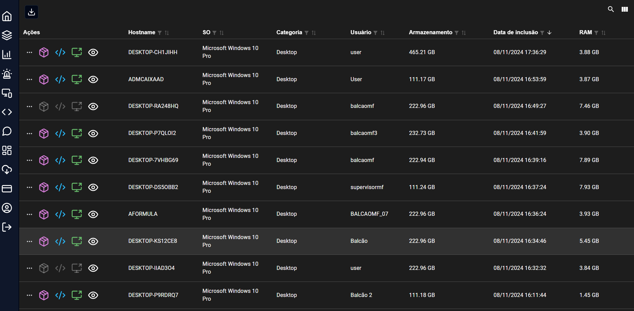634x311 pixels.
Task: Click package cube icon for DESKTOP-CH1JIHH
Action: pyautogui.click(x=44, y=52)
